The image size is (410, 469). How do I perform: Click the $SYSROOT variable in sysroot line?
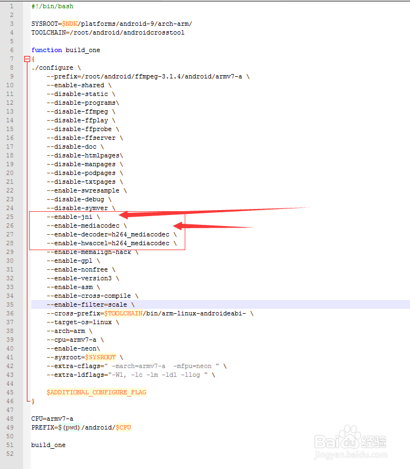point(100,357)
